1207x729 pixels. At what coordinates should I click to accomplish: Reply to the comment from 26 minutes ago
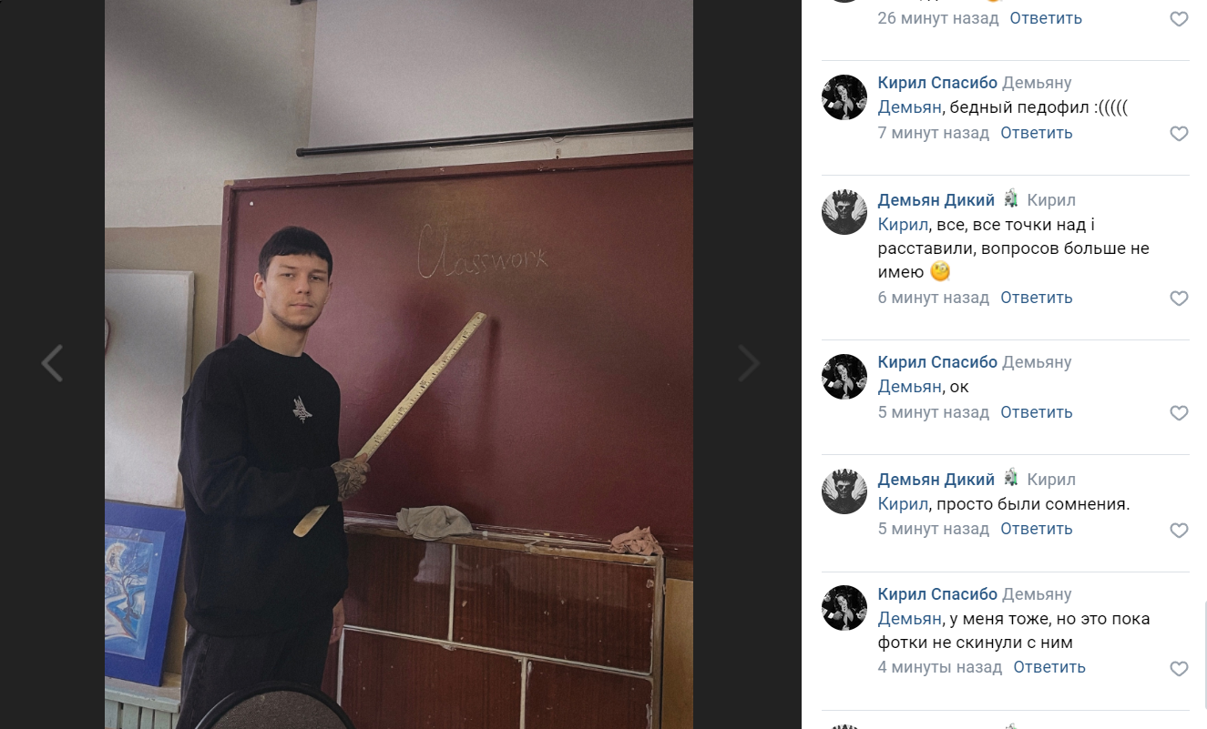tap(1046, 18)
